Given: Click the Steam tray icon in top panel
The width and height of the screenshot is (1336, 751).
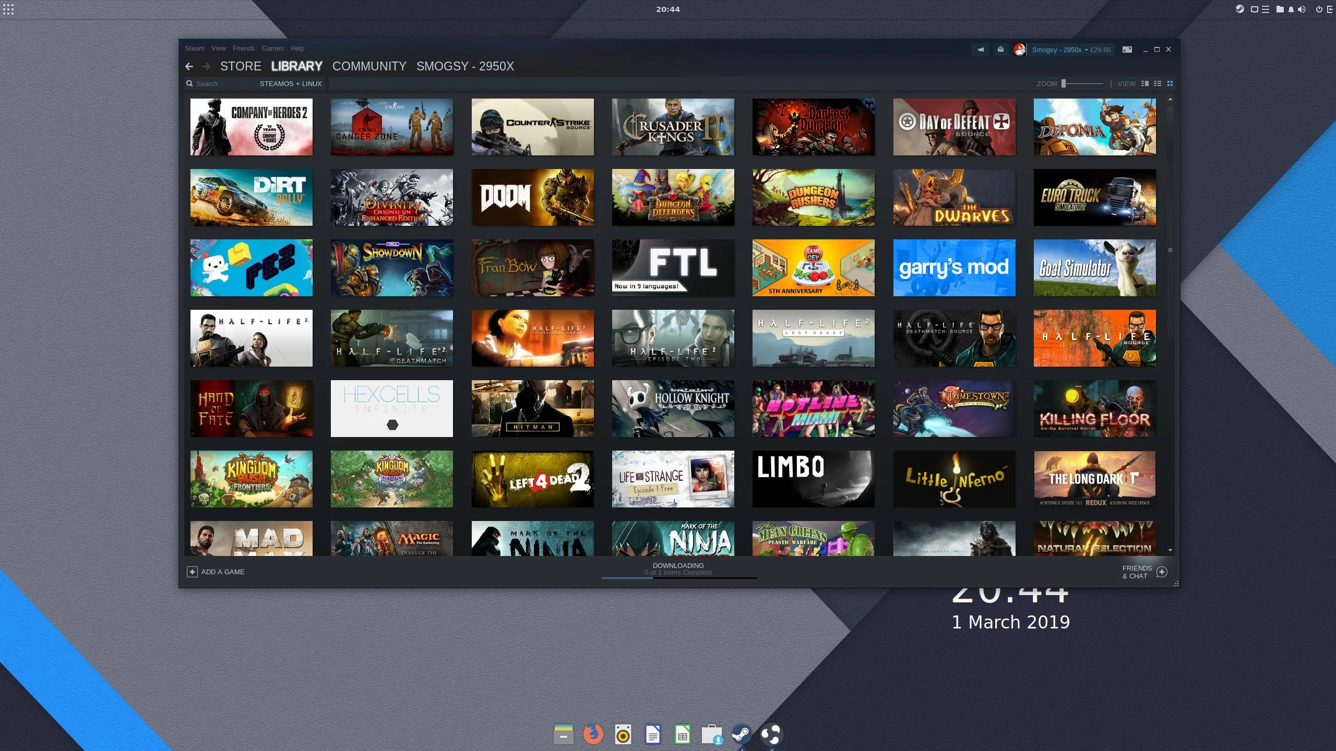Looking at the screenshot, I should click(x=1240, y=9).
